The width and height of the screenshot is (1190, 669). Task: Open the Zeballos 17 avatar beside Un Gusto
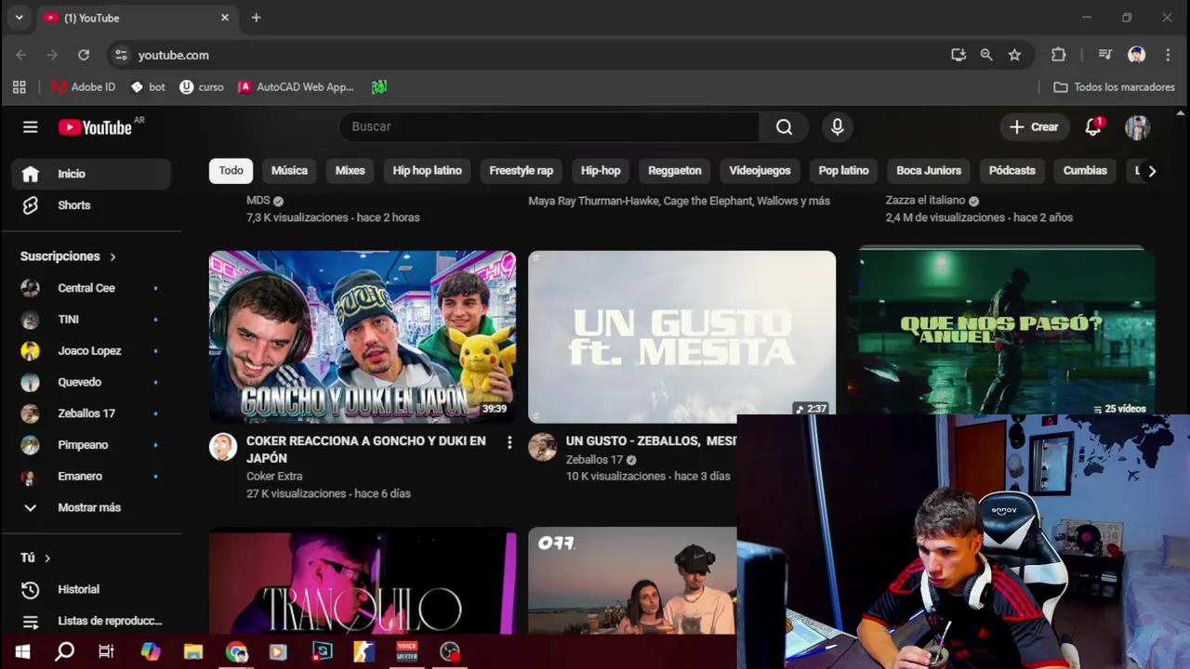[542, 447]
